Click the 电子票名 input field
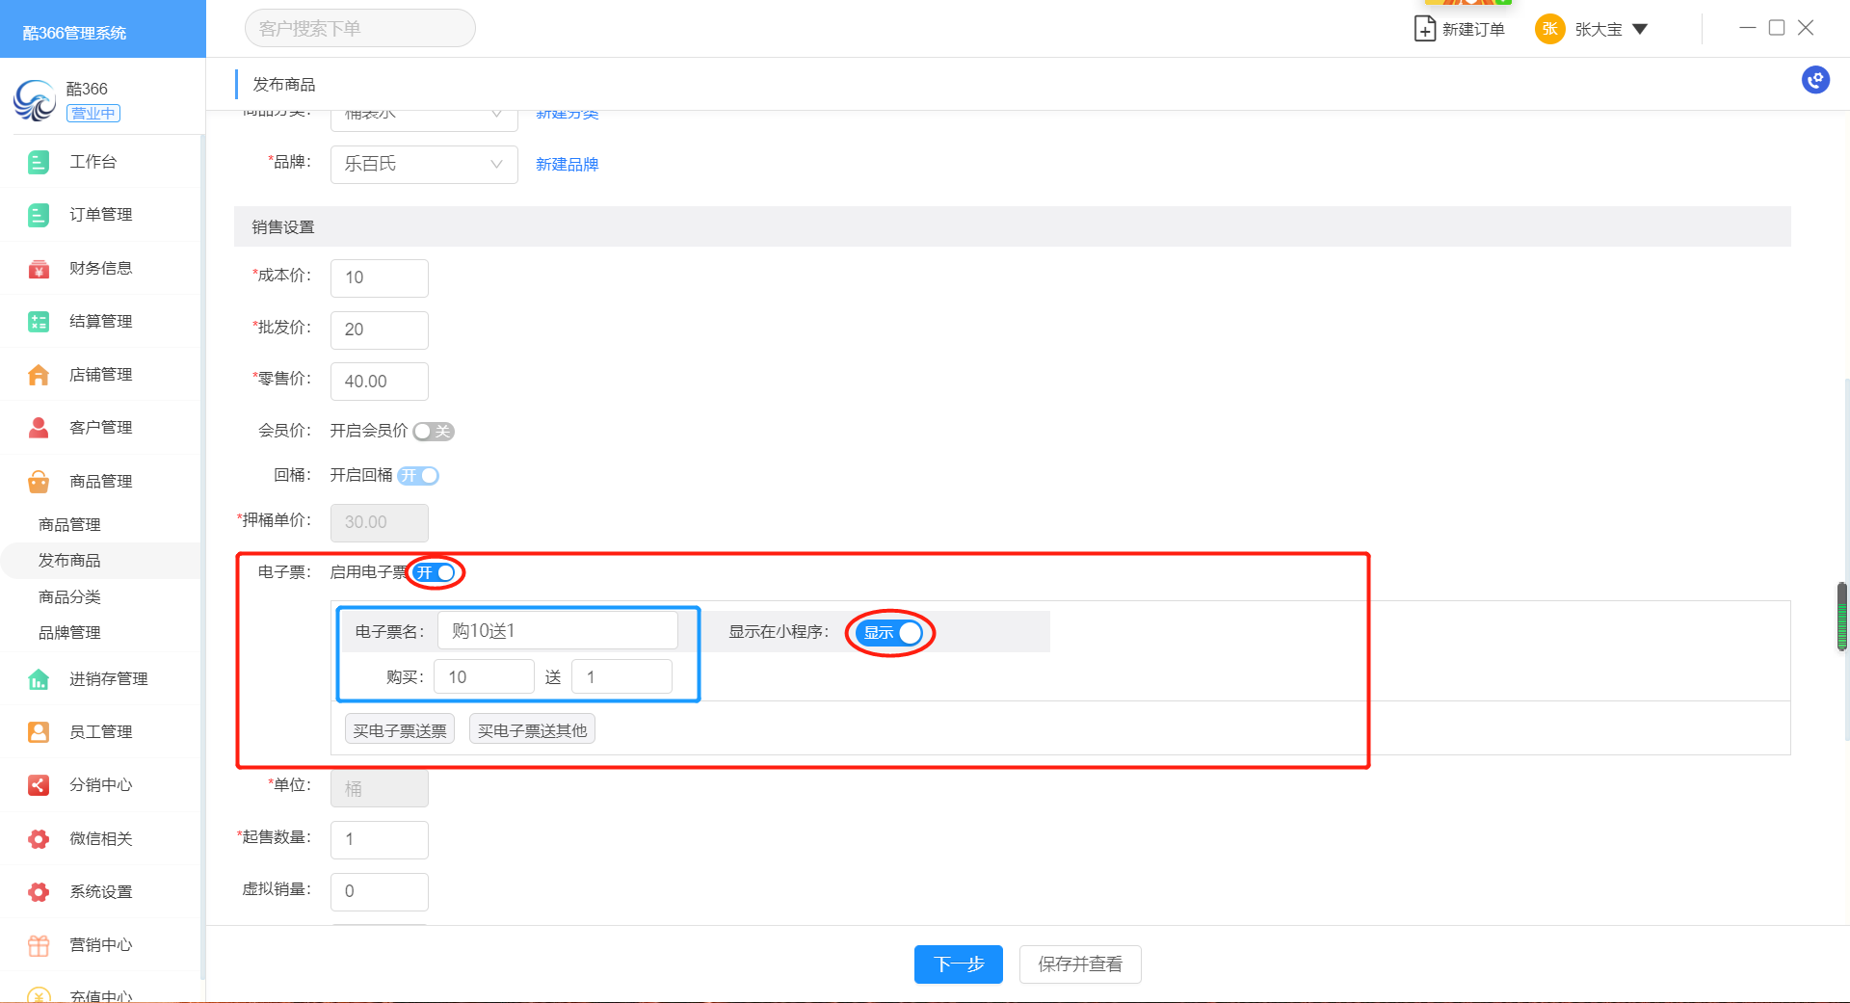The image size is (1850, 1003). point(557,631)
